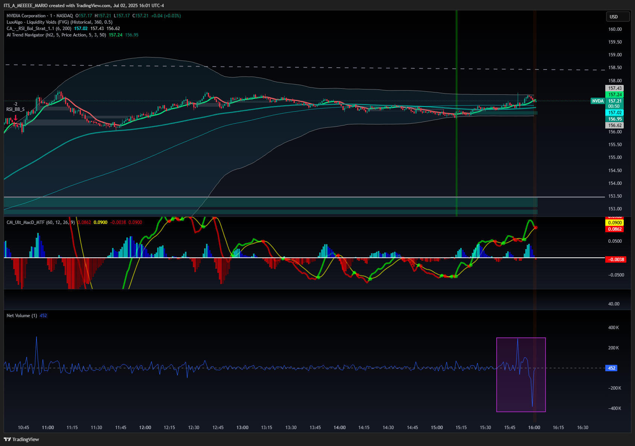Click the 157.02 cyan price tag on axis
Viewport: 635px width, 446px height.
pos(615,113)
